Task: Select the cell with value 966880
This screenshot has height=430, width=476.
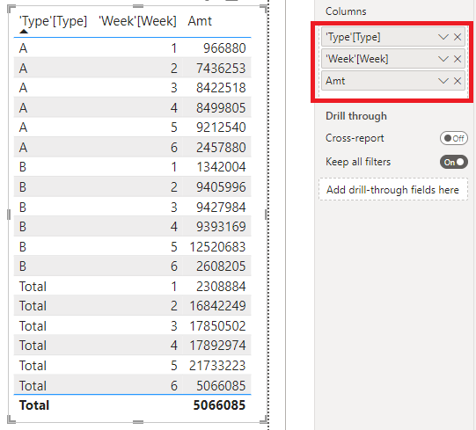Action: tap(224, 48)
